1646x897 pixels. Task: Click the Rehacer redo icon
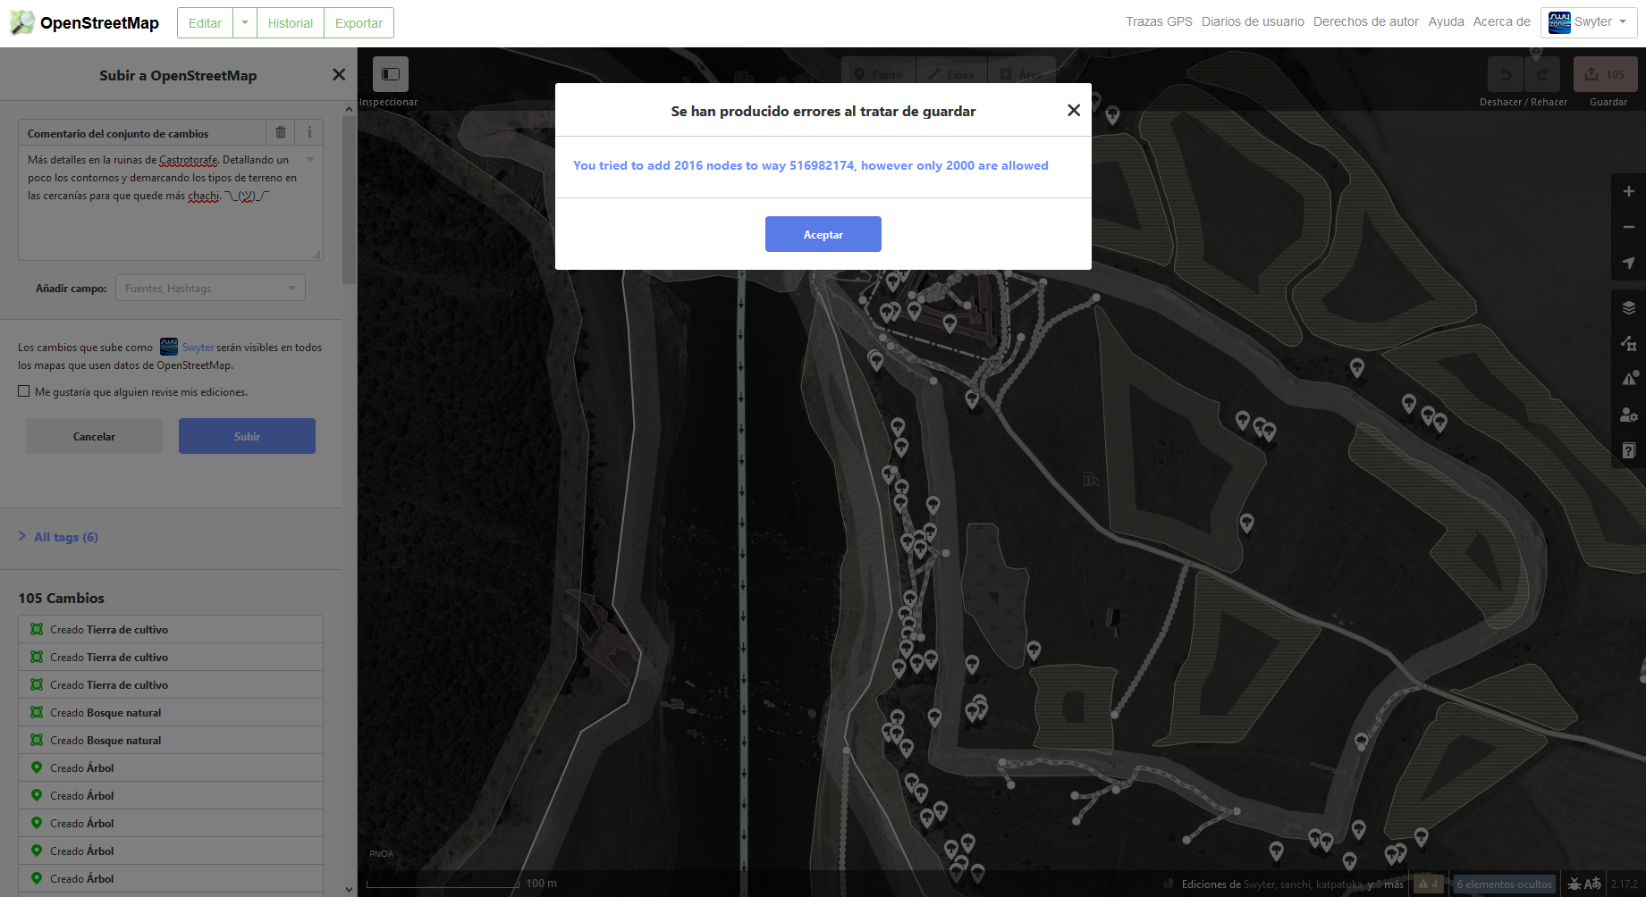(1542, 74)
